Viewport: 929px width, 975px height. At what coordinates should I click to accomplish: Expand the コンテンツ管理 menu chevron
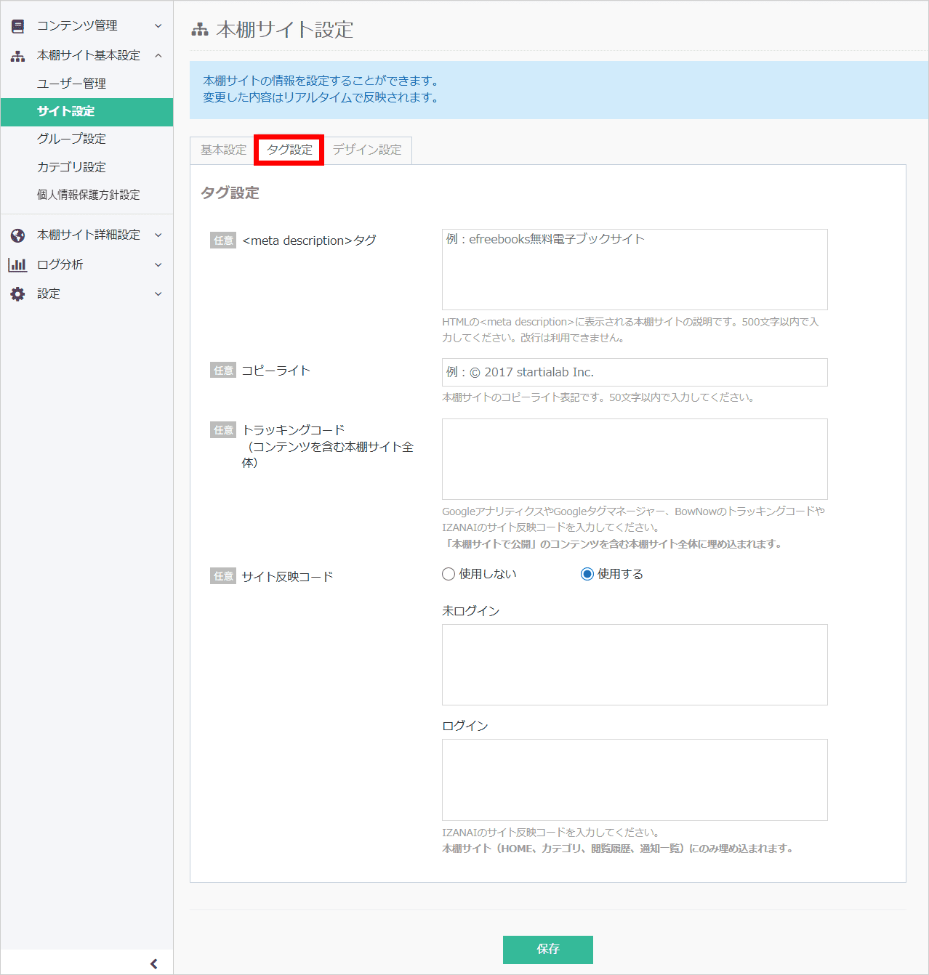(x=158, y=25)
